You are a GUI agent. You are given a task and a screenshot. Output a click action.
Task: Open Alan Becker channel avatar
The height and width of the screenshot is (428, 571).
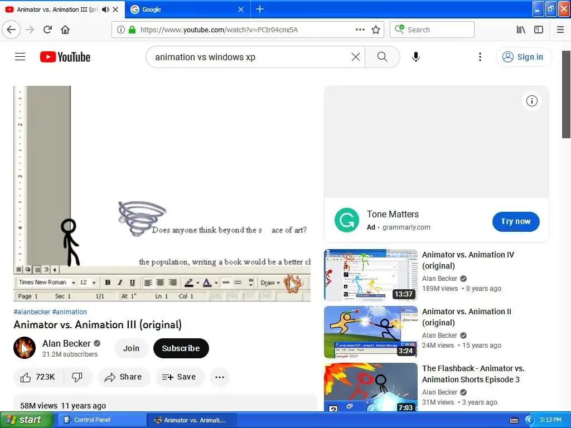pos(25,348)
